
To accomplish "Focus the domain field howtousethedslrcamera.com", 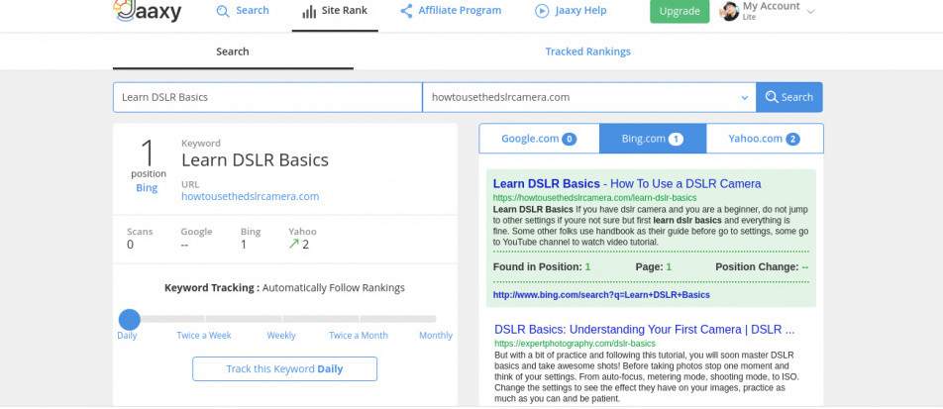I will [589, 97].
